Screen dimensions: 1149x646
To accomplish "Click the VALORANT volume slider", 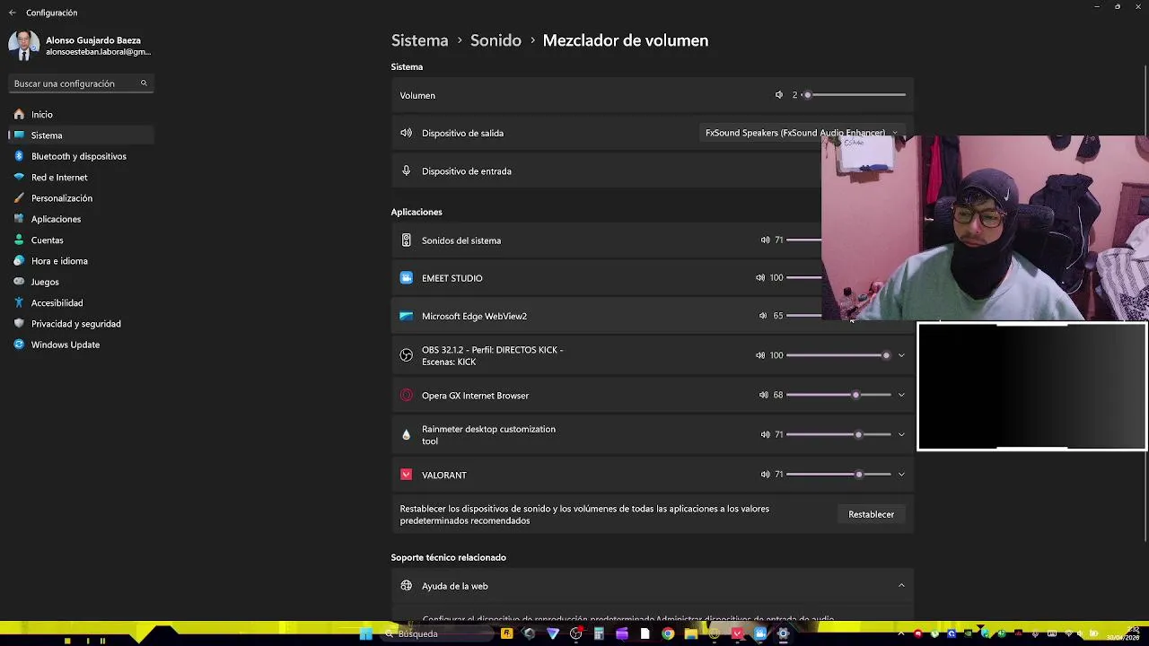I will 838,475.
